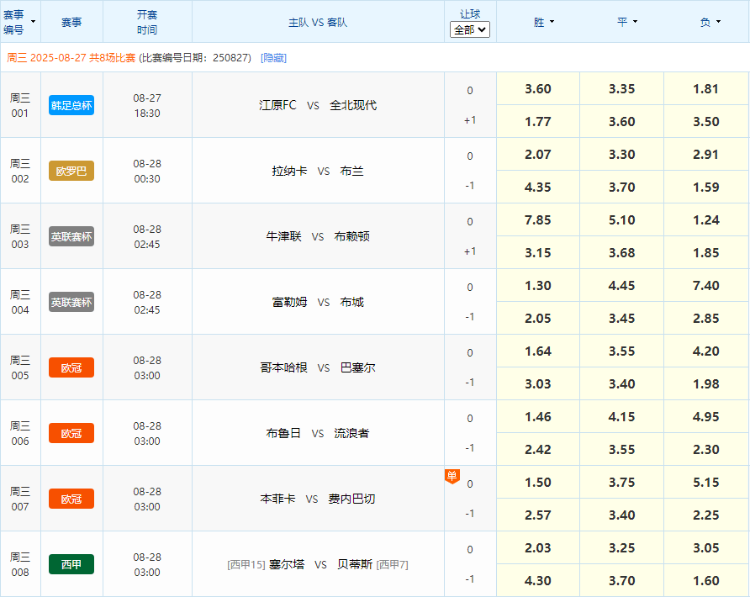Select the 5.15 loss odds for 本菲卡
750x597 pixels.
click(x=706, y=483)
